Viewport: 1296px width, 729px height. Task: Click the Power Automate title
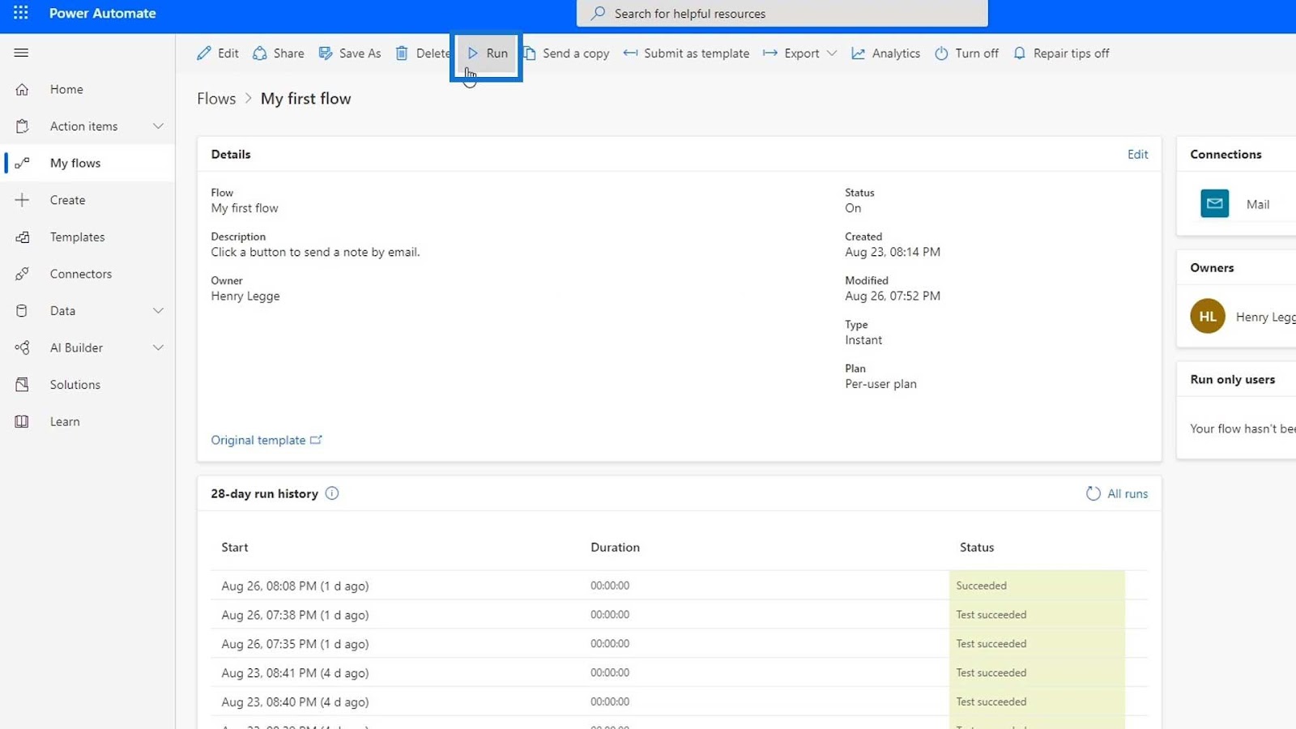[103, 13]
